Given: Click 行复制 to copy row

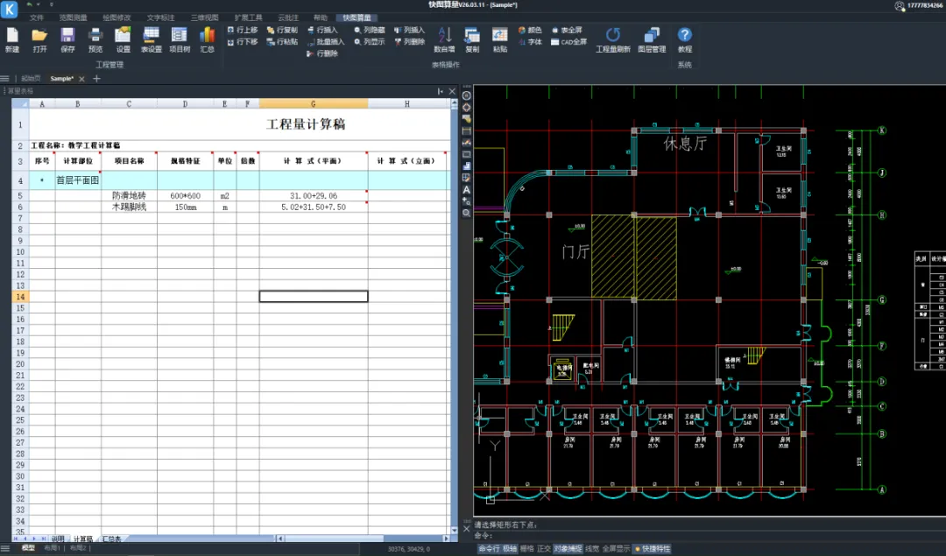Looking at the screenshot, I should 282,30.
